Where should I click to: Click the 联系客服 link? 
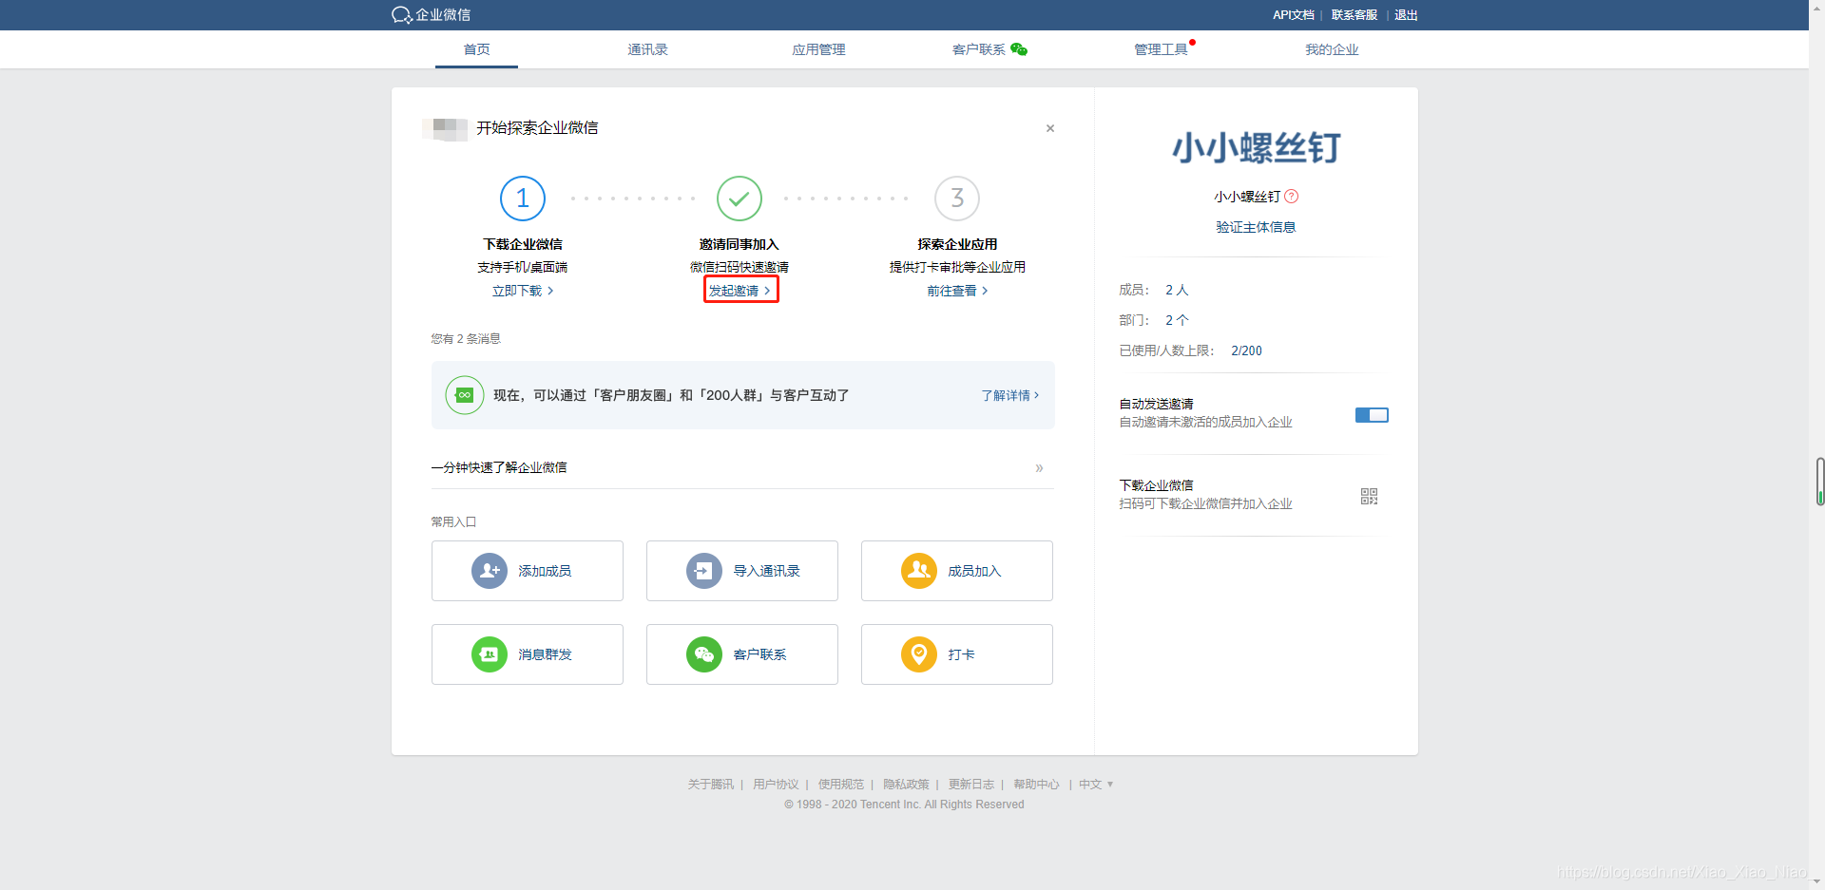point(1354,15)
